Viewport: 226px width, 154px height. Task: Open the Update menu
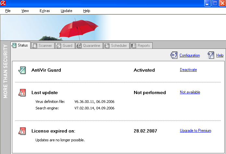(67, 11)
